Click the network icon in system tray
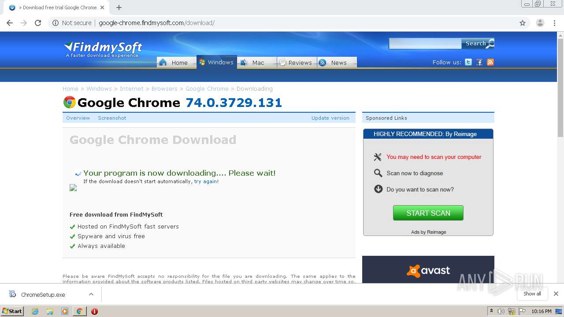564x317 pixels. tap(512, 311)
